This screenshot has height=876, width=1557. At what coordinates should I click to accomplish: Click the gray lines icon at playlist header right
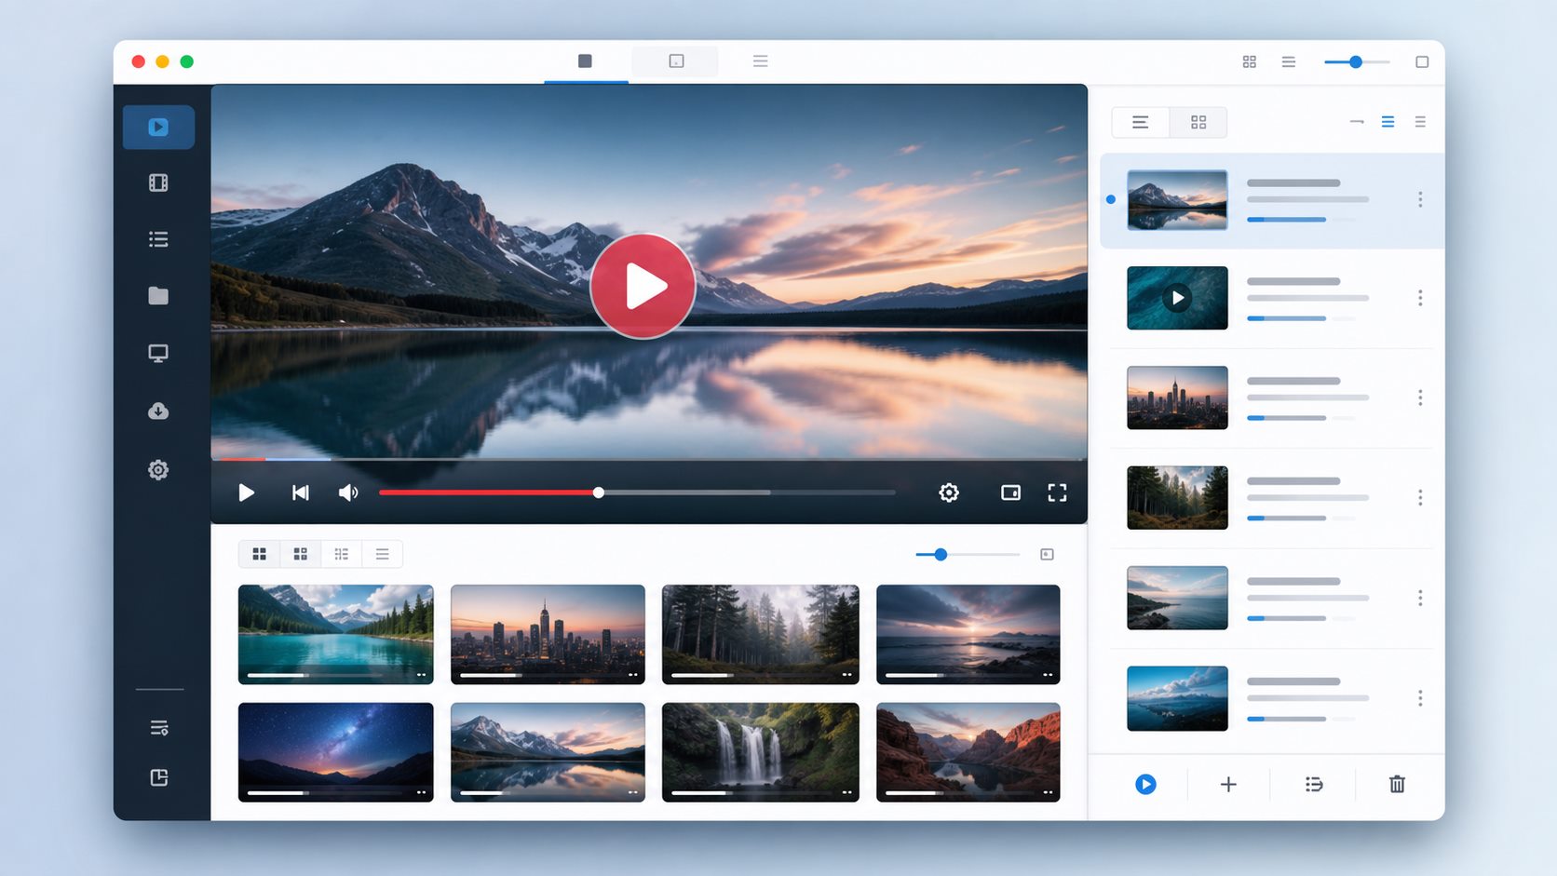pyautogui.click(x=1420, y=122)
